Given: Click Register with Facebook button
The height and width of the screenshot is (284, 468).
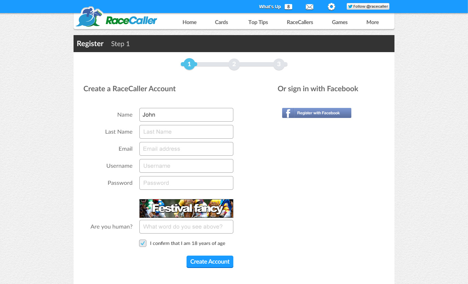Looking at the screenshot, I should coord(317,113).
